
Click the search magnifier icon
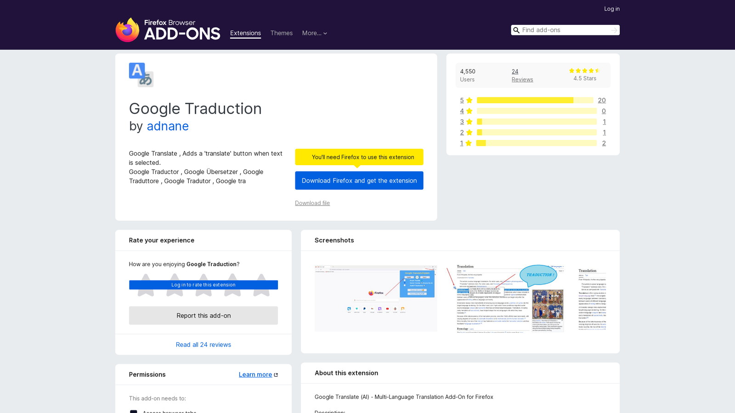[516, 30]
